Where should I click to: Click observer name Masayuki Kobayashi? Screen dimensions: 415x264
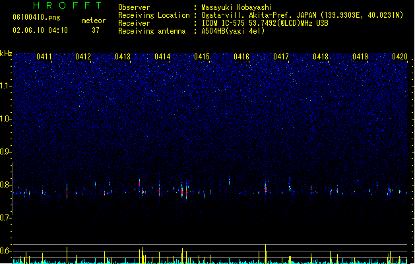tap(237, 7)
